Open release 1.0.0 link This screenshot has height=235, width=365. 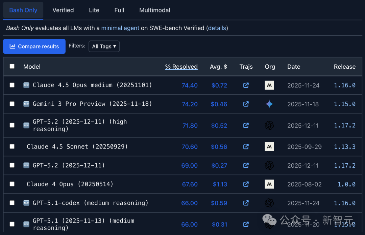pos(347,184)
